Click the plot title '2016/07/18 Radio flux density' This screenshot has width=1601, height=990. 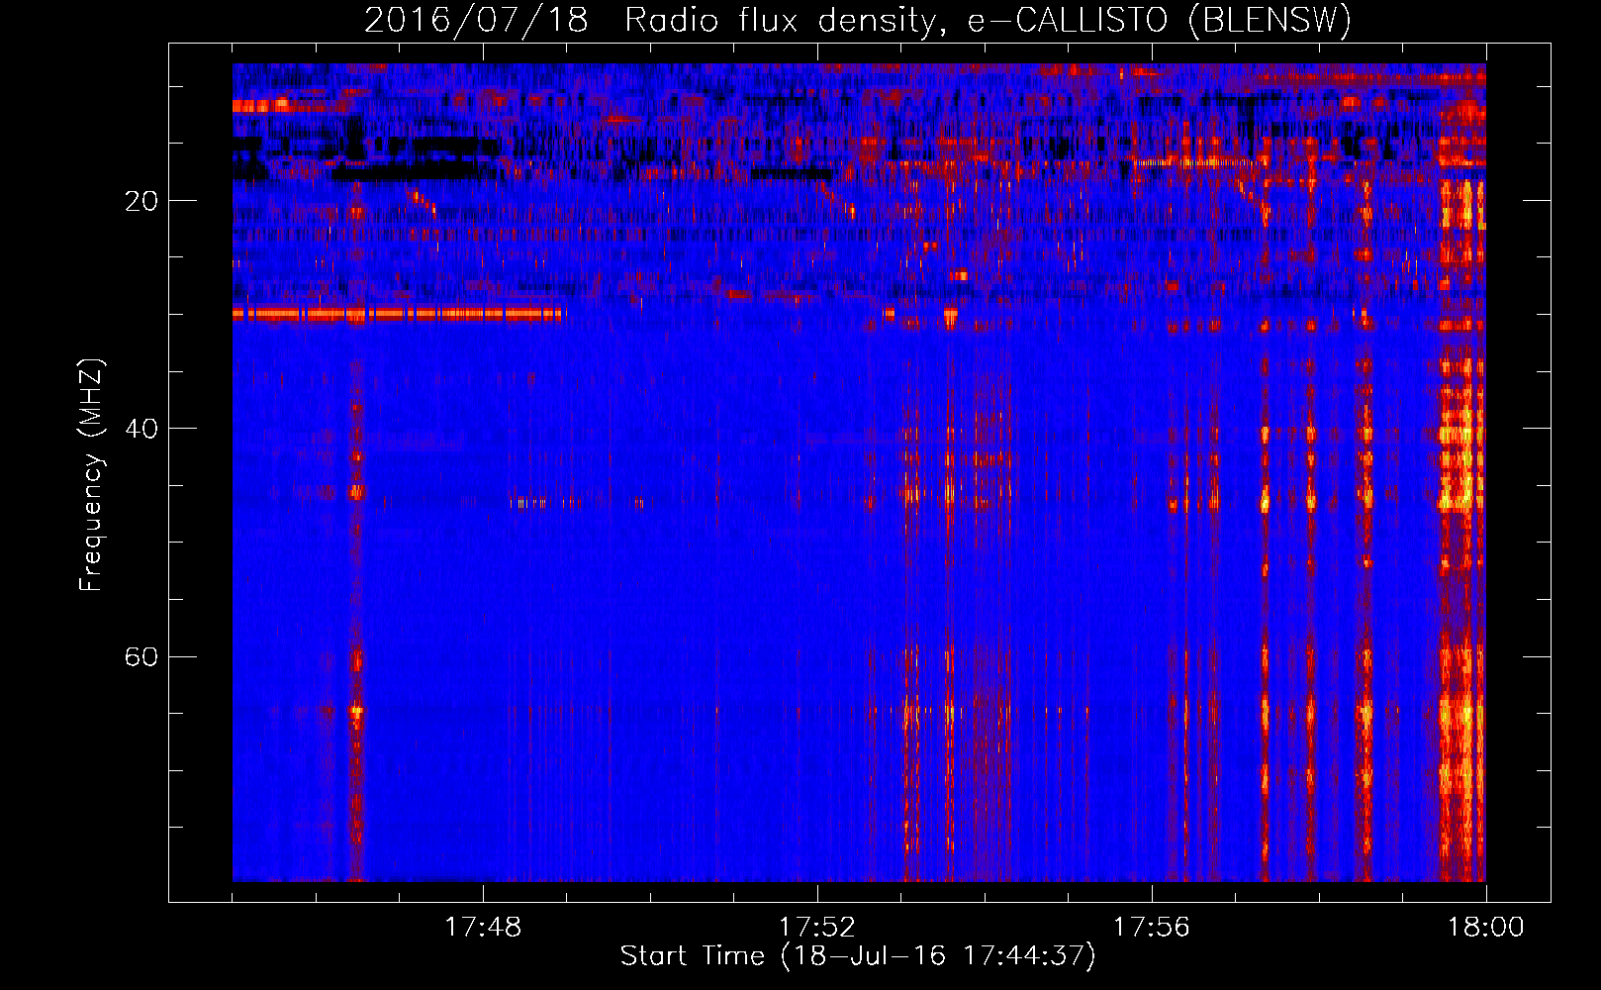858,21
